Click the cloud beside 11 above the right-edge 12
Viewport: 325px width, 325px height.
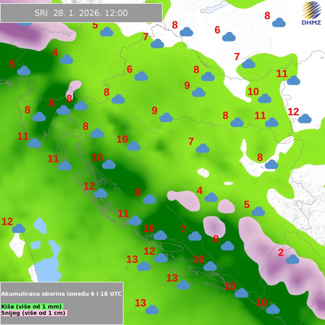point(293,80)
